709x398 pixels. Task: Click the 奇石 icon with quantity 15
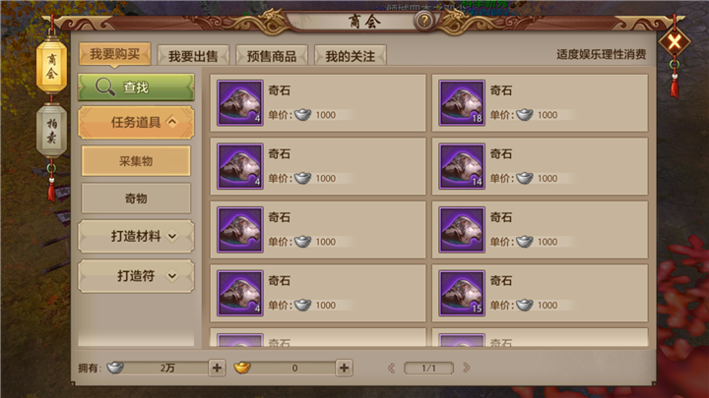[x=462, y=293]
